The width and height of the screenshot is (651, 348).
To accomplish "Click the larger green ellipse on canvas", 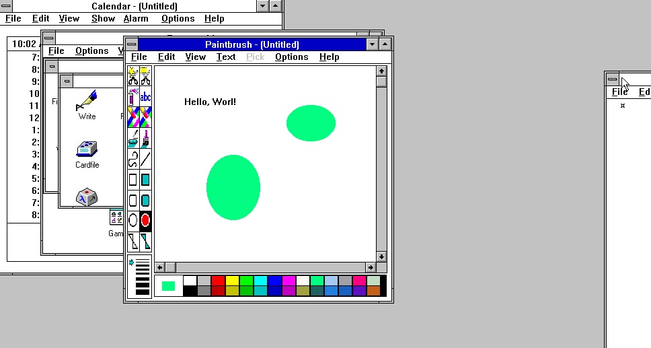I will point(233,187).
